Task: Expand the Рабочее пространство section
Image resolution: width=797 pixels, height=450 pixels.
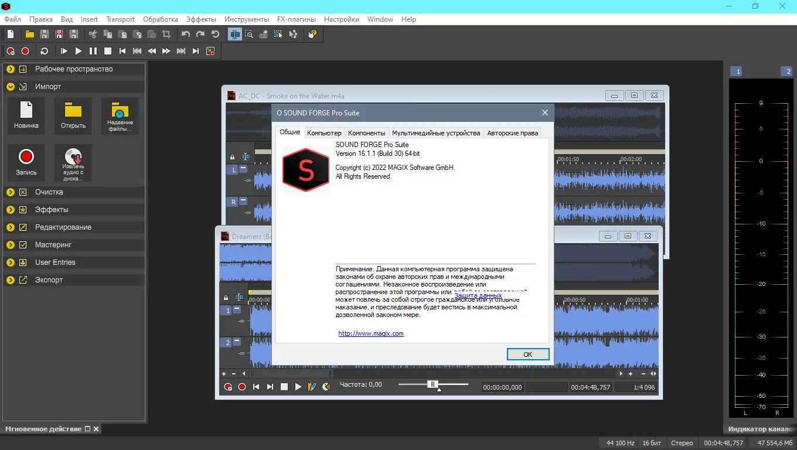Action: tap(11, 69)
